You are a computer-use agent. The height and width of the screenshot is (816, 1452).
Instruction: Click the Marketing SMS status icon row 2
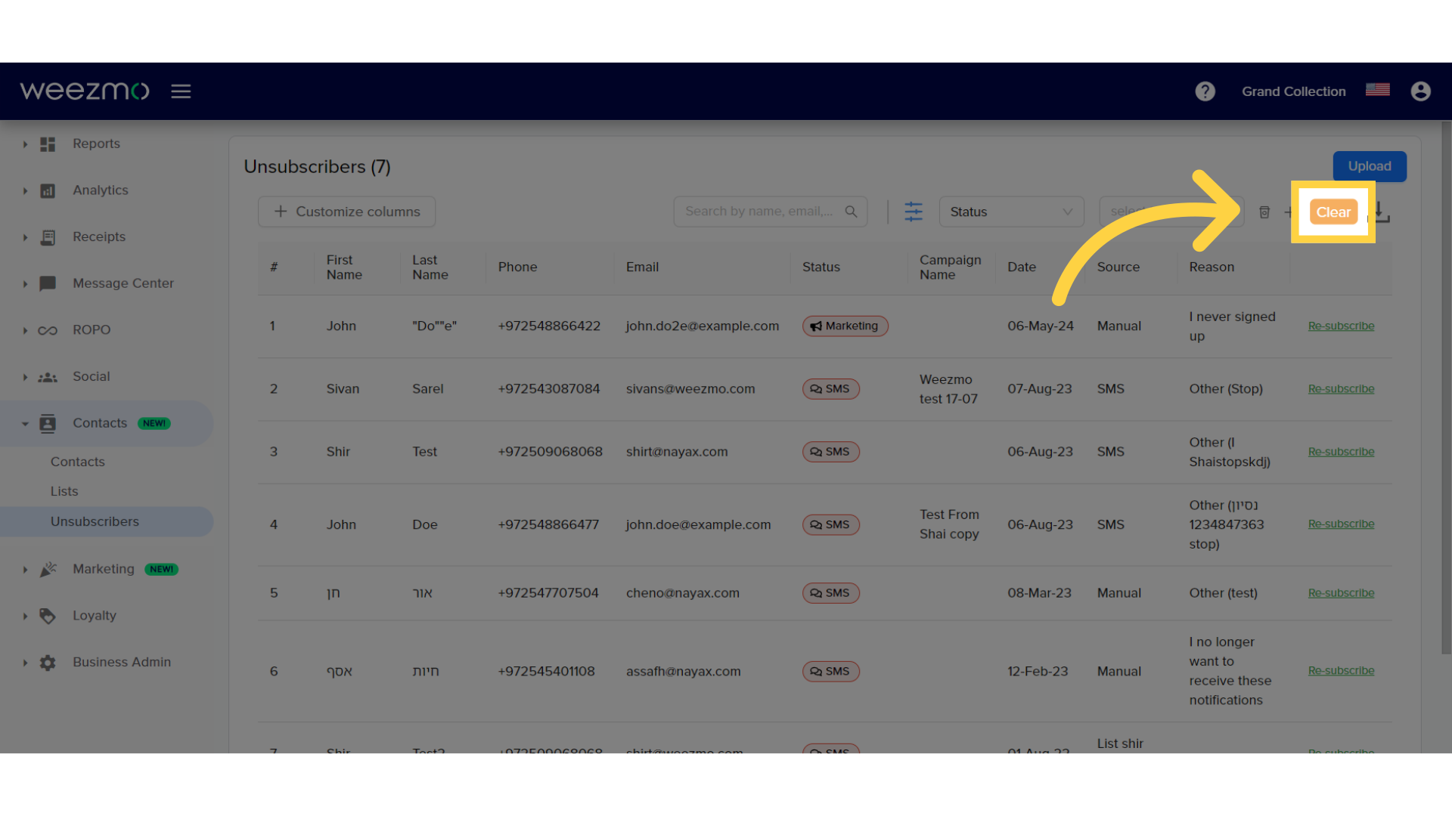pyautogui.click(x=829, y=388)
